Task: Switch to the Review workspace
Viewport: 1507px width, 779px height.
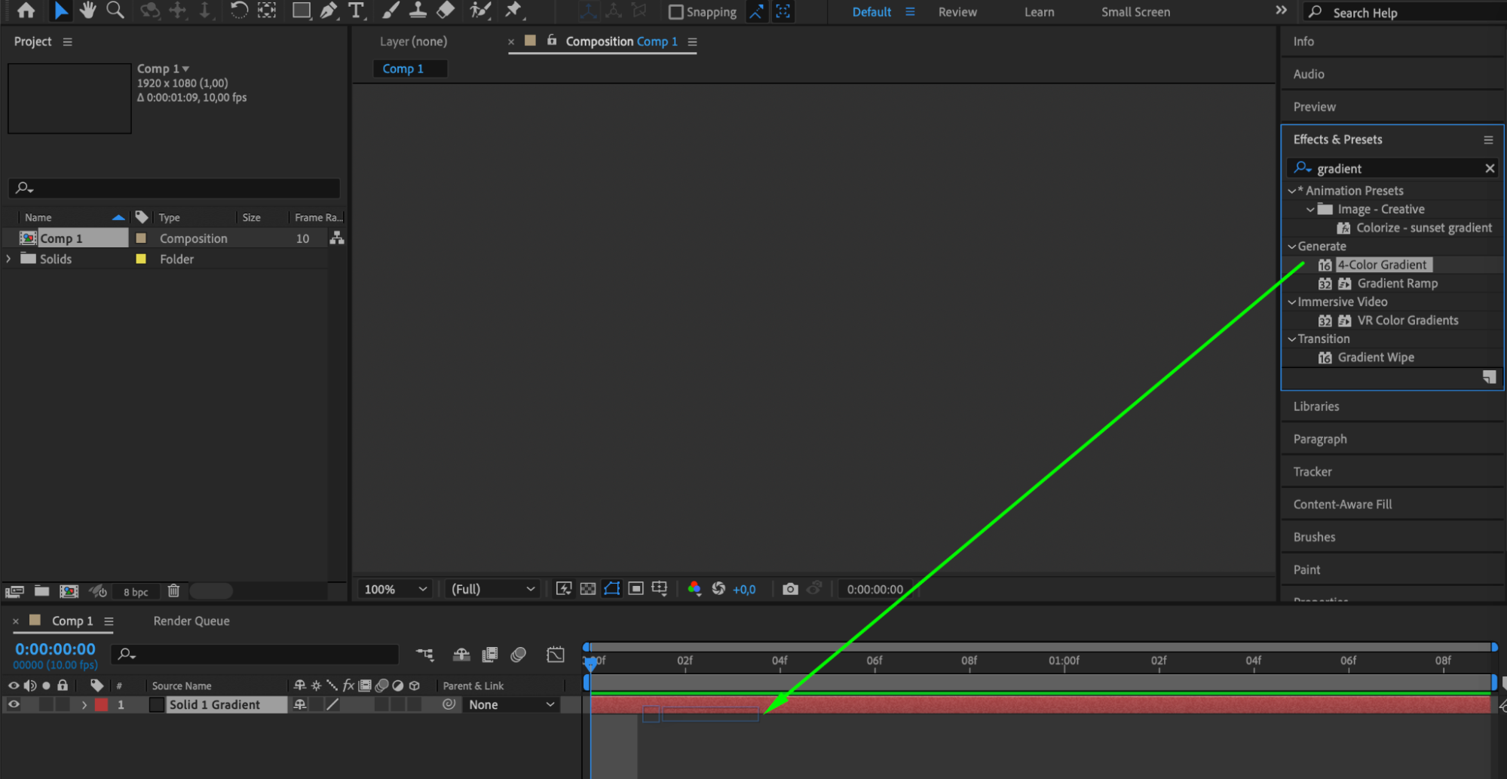Action: pyautogui.click(x=957, y=12)
